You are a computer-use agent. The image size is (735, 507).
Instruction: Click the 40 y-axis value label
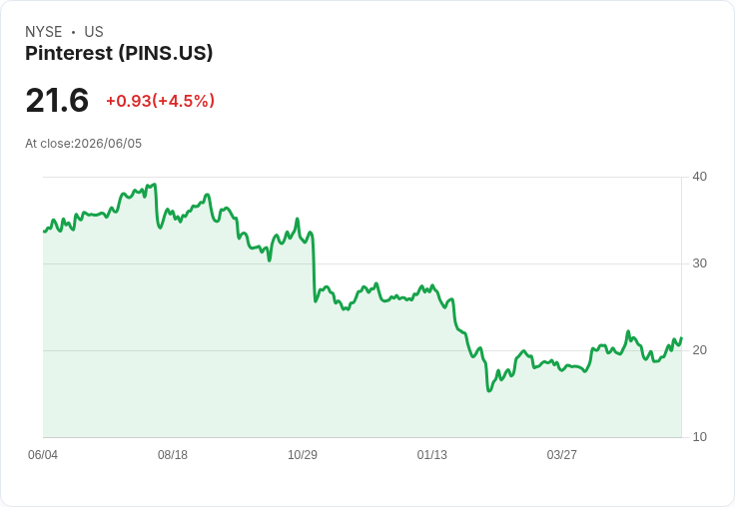point(699,177)
